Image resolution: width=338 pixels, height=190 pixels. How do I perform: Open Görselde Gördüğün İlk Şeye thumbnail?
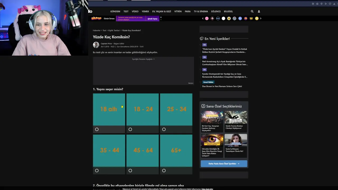click(x=212, y=140)
